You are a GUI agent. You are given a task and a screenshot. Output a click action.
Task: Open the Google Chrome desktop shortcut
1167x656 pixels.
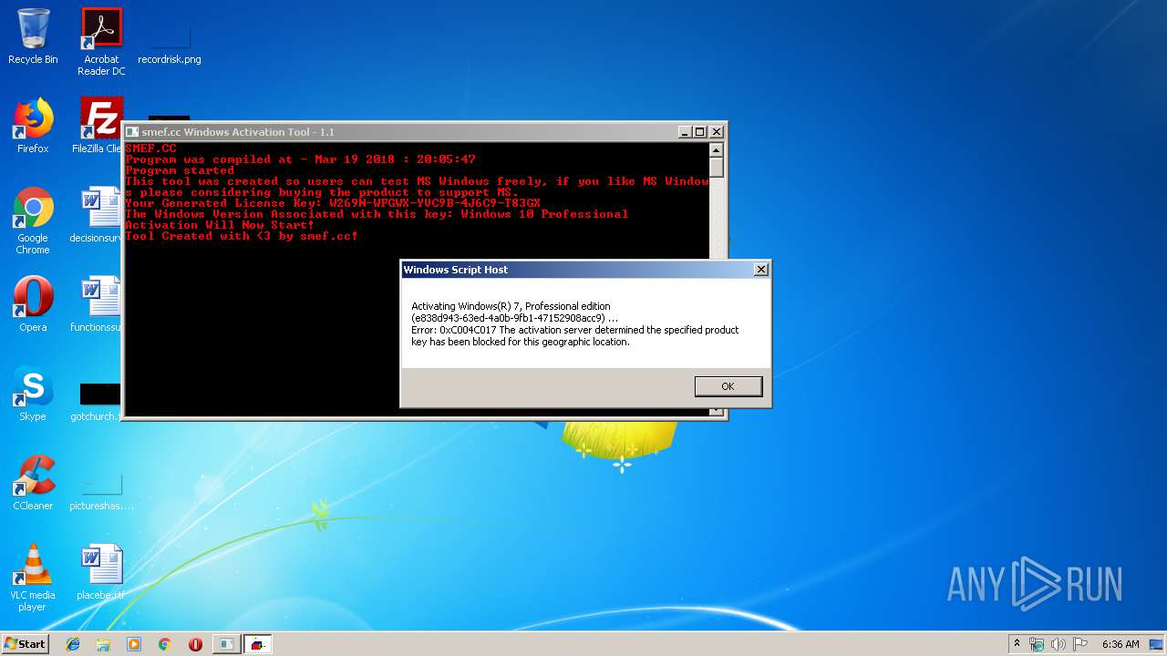click(x=33, y=220)
